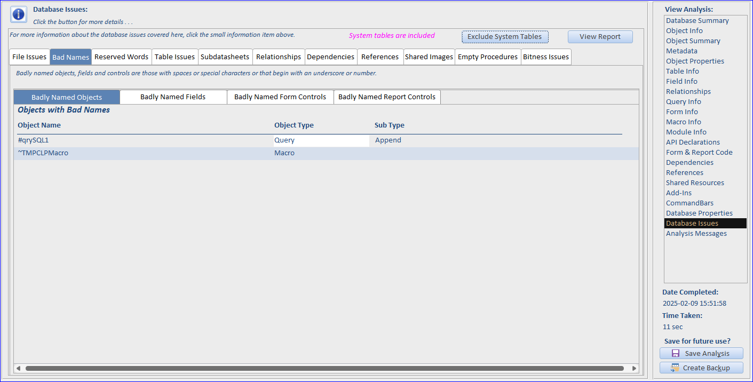Screen dimensions: 753x382
Task: Click the Append sub type value
Action: 388,140
